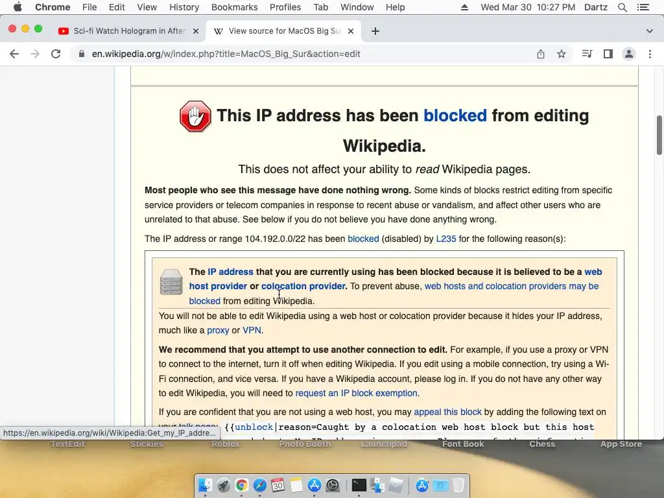664x498 pixels.
Task: Open the App Store beside Notes in the Dock
Action: [314, 485]
